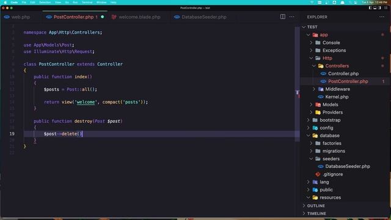391x220 pixels.
Task: Click the lang folder icon
Action: tap(315, 182)
